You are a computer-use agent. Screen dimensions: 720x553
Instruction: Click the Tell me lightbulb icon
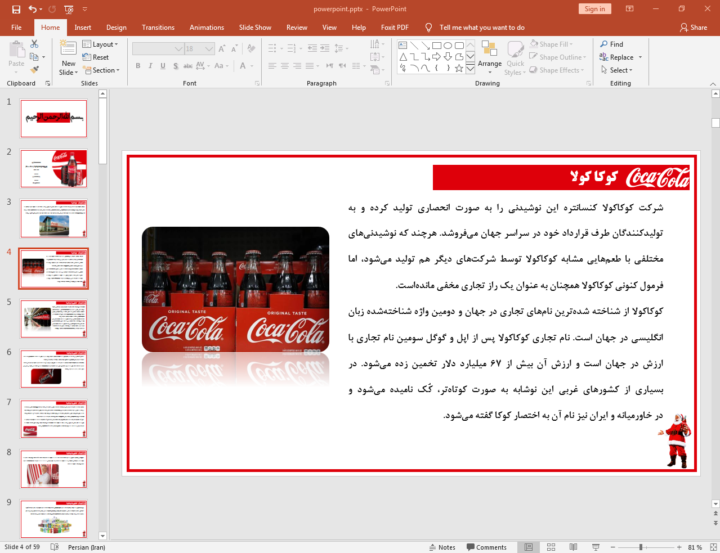pos(429,28)
